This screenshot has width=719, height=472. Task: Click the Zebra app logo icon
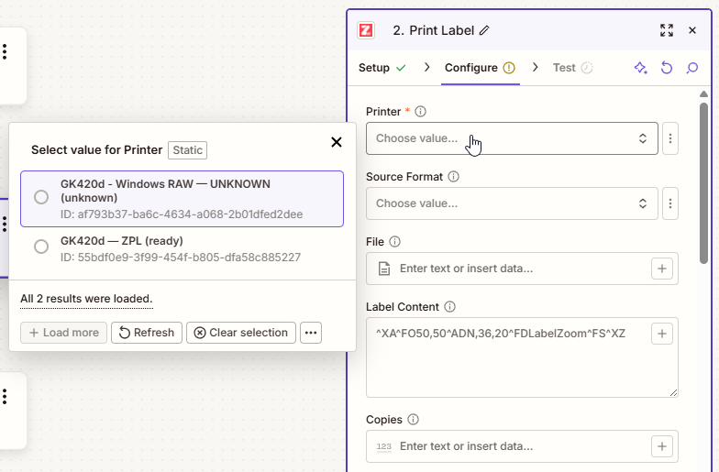(x=366, y=31)
